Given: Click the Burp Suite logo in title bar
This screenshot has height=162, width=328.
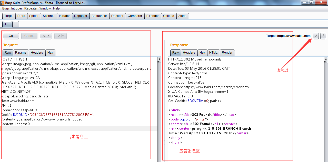Looking at the screenshot, I should 2,2.
